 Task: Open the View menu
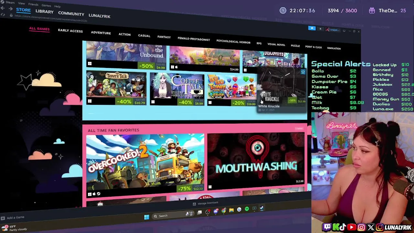pos(21,3)
